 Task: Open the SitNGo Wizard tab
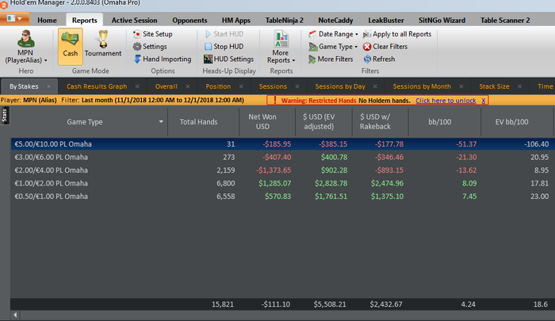click(x=442, y=20)
